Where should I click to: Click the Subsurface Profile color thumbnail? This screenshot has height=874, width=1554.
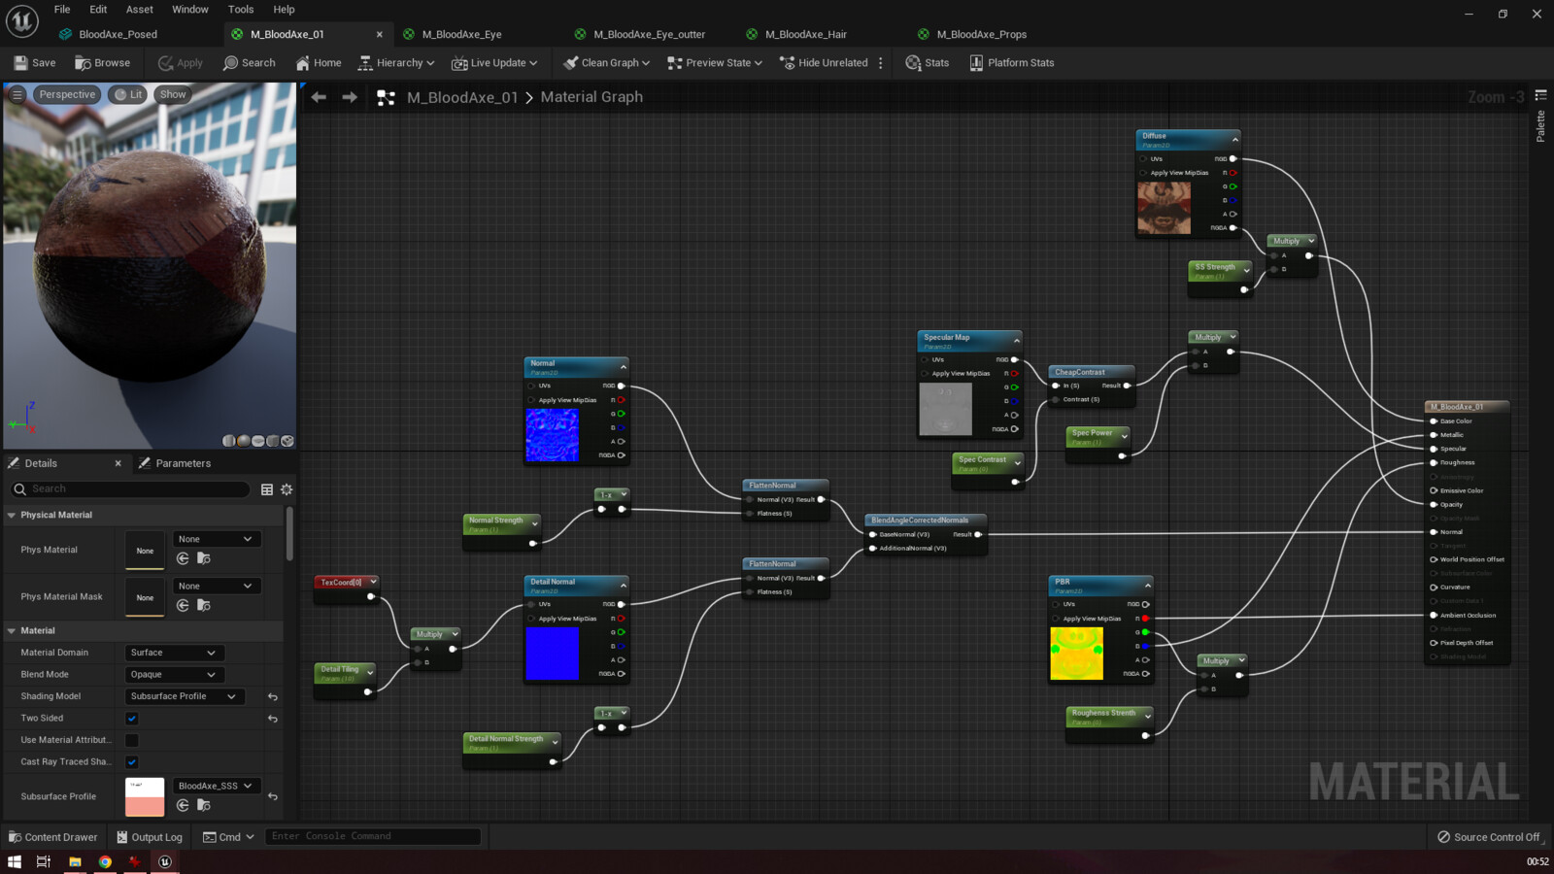click(x=145, y=796)
